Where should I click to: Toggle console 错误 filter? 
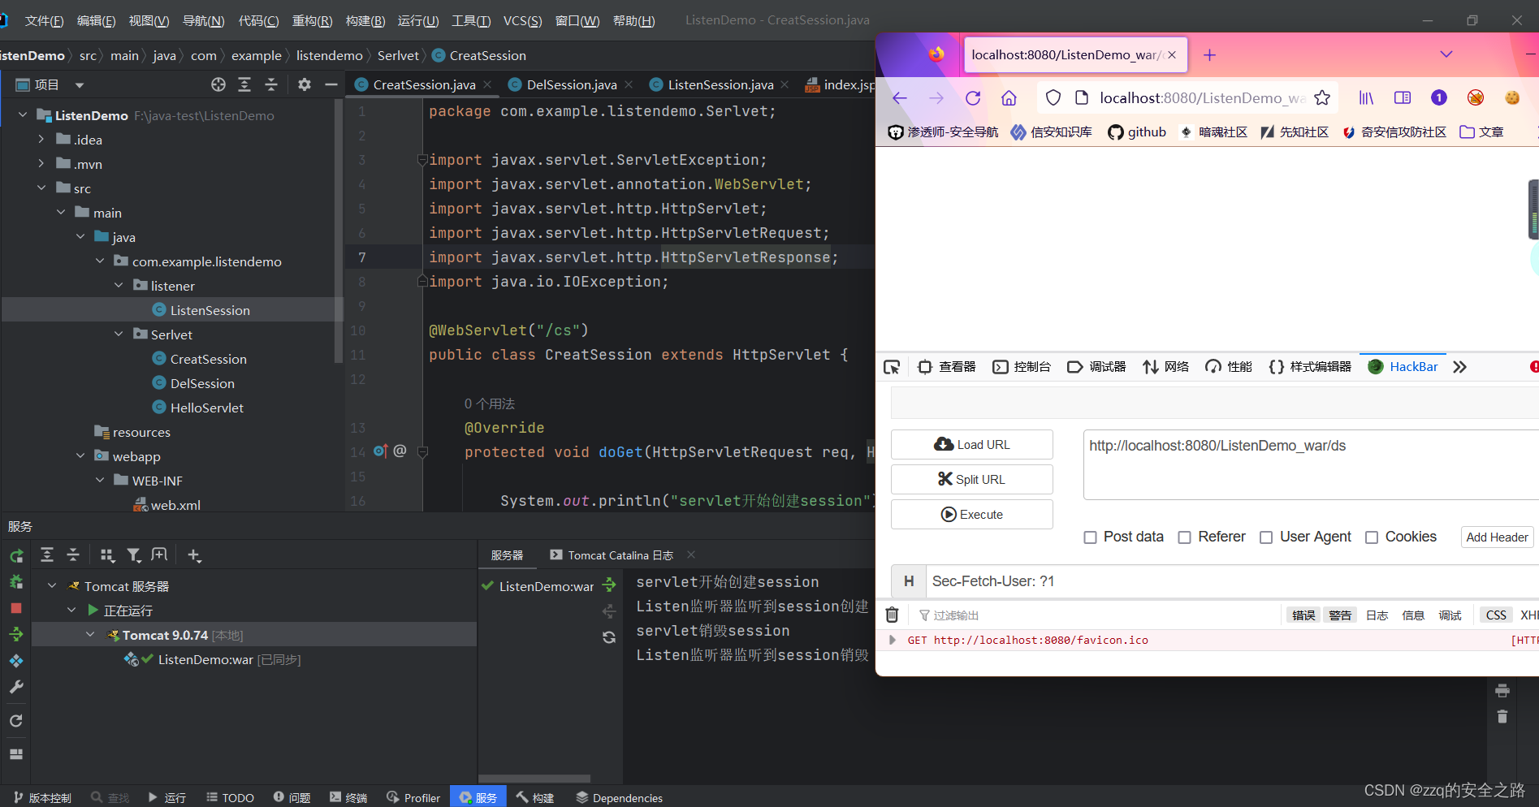[x=1303, y=615]
